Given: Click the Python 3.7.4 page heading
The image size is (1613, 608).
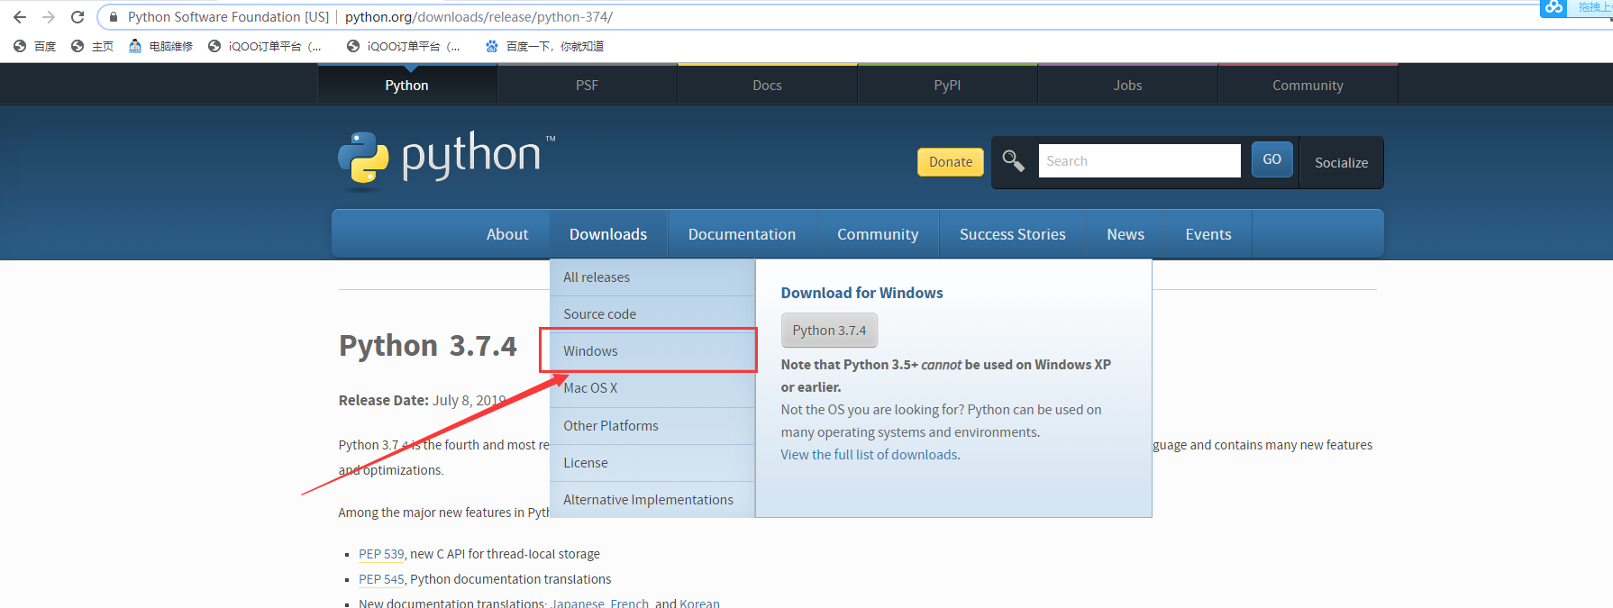Looking at the screenshot, I should click(x=428, y=346).
